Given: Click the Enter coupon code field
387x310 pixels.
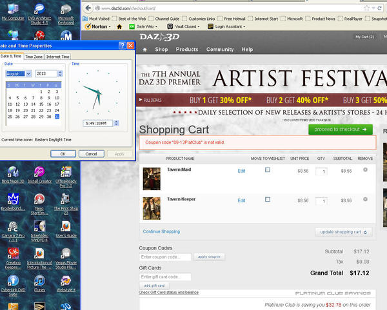Looking at the screenshot, I should tap(165, 257).
